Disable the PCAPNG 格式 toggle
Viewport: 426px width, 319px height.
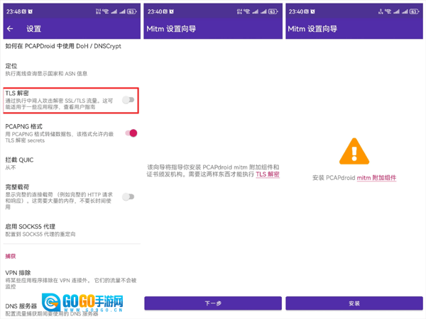(130, 133)
